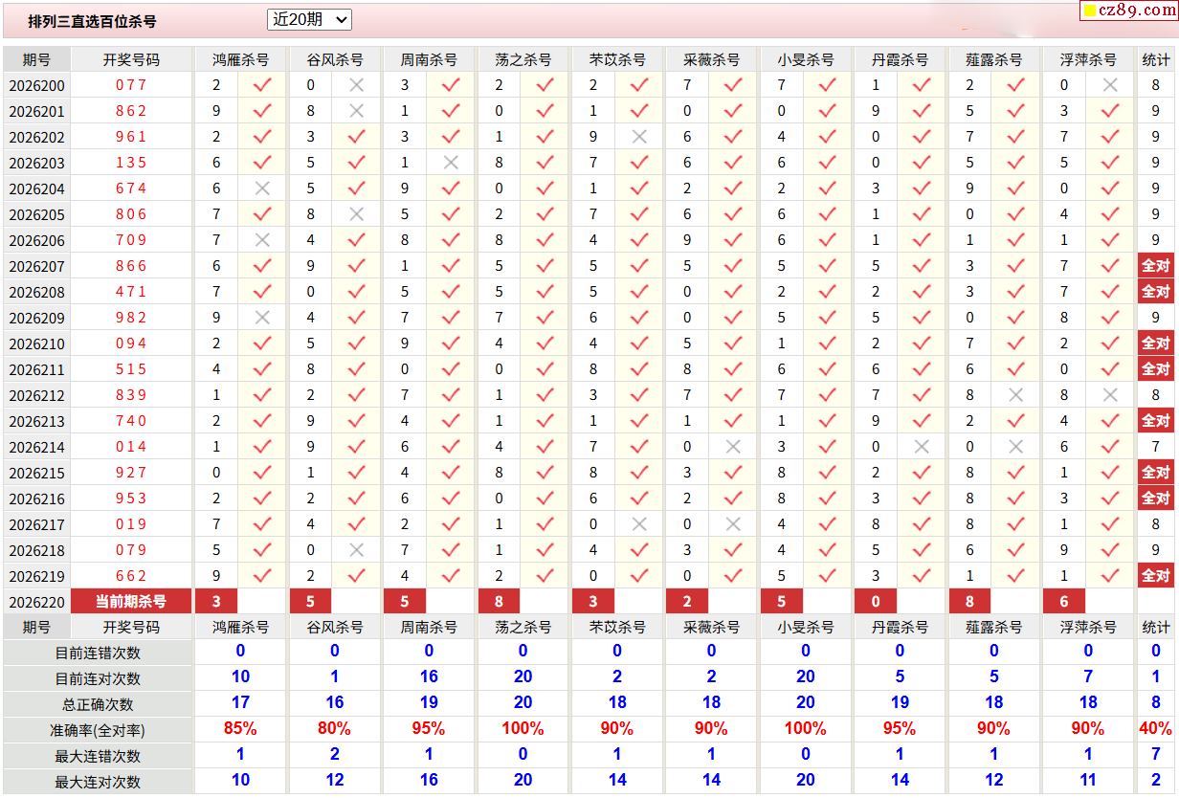Viewport: 1179px width, 798px height.
Task: Click the 80% accuracy value for 谷风杀号
Action: pyautogui.click(x=334, y=729)
